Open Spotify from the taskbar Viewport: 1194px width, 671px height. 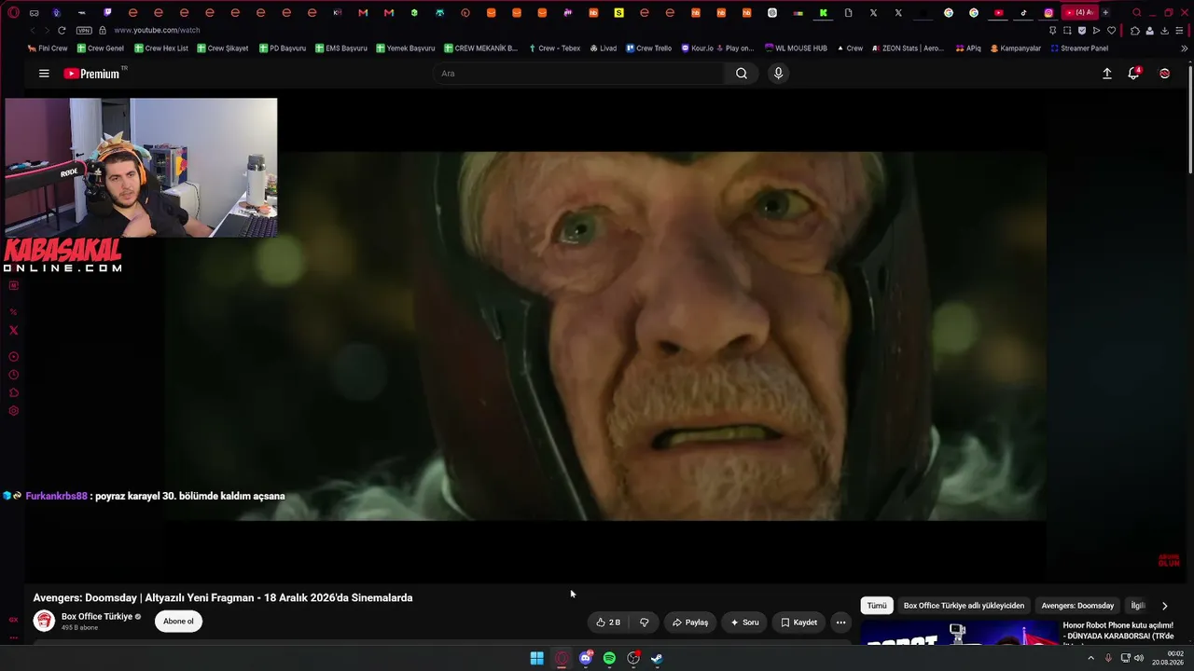609,659
